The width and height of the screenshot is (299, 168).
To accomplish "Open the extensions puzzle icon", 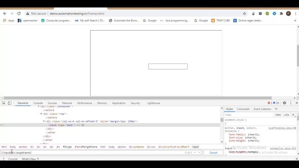I will coord(281,14).
